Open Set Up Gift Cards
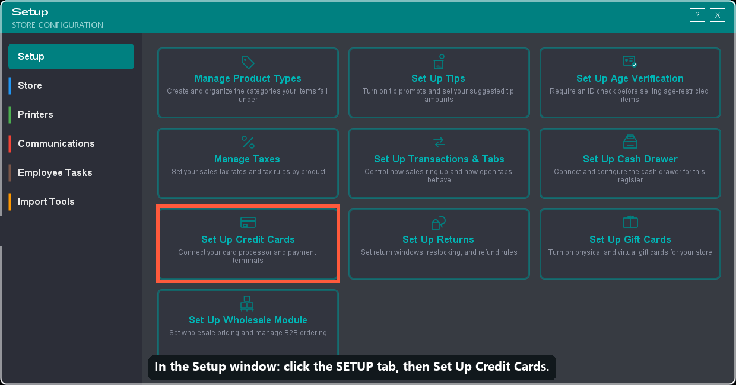Screen dimensions: 736x385 [630, 244]
